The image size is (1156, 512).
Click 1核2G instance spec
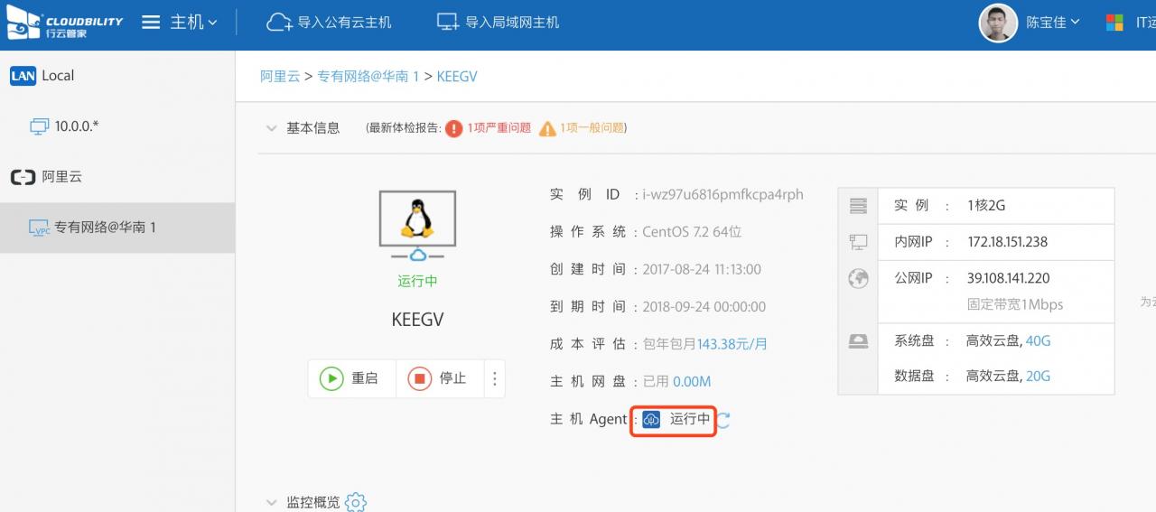pyautogui.click(x=986, y=205)
